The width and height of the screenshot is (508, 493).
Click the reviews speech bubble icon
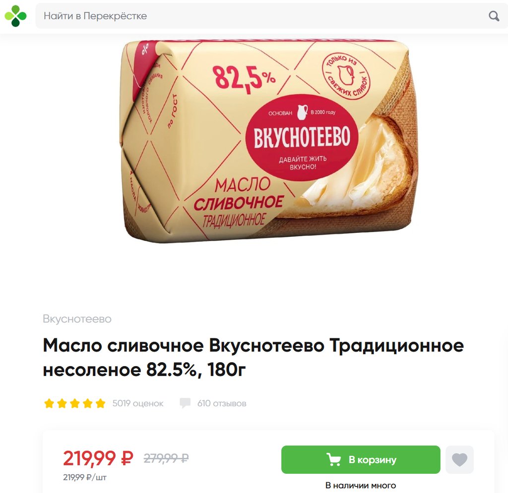[x=185, y=403]
